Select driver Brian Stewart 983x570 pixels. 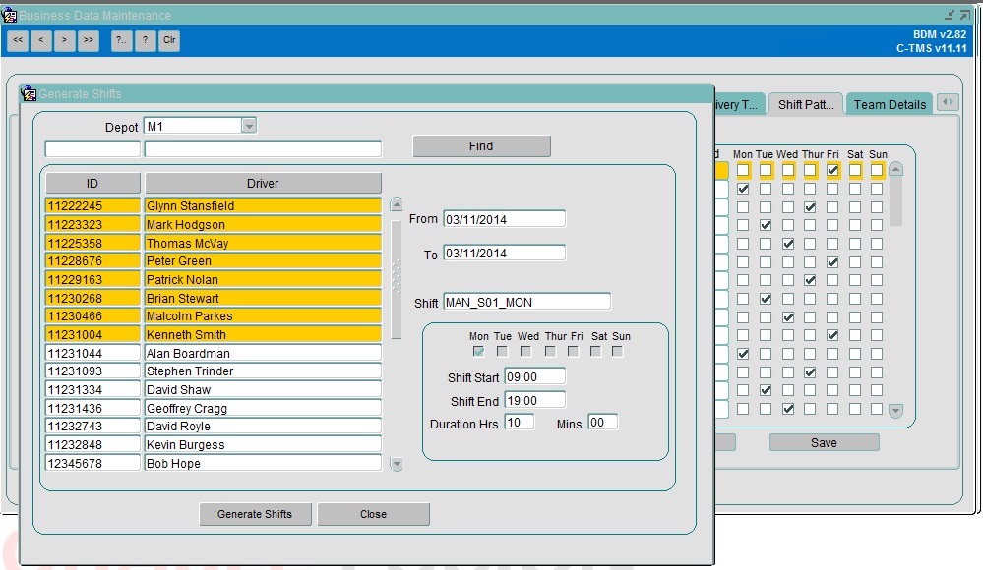(263, 298)
